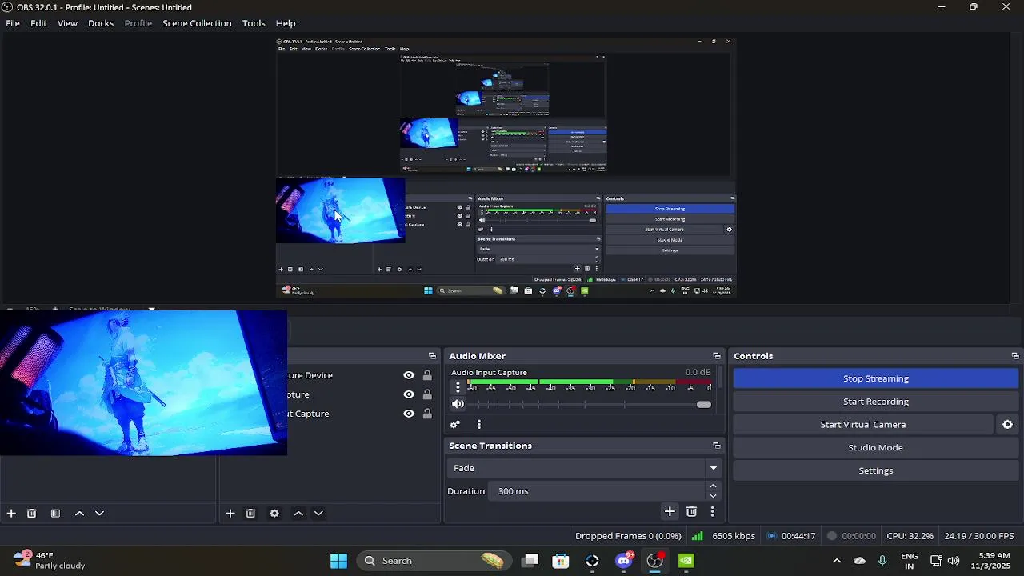Screen dimensions: 1024x576
Task: Click the streaming timer 00:44:17
Action: [x=798, y=536]
